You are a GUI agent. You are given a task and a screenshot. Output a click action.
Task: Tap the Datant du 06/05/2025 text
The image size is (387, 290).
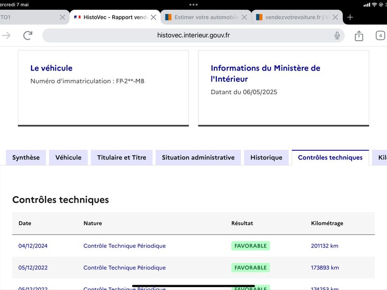click(244, 92)
